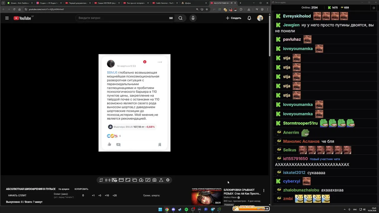
Task: Click the 'НАЧАТЬ СПЛИТ' button
Action: coord(17,195)
